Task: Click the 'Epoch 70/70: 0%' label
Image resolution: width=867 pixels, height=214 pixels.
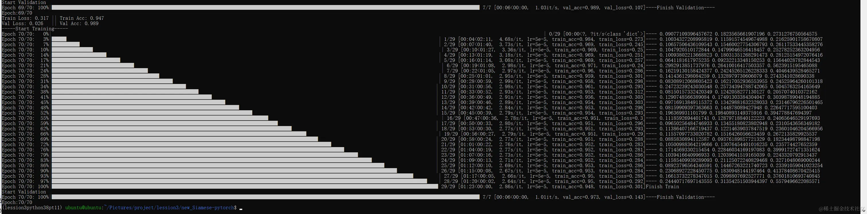Action: tap(25, 34)
